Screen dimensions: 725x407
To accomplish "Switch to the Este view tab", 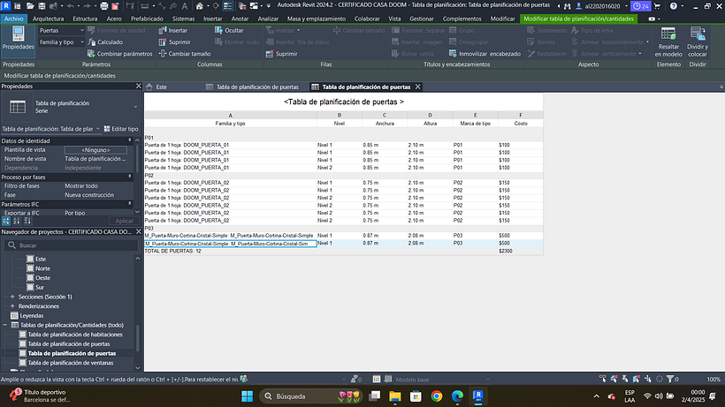I will (x=161, y=87).
